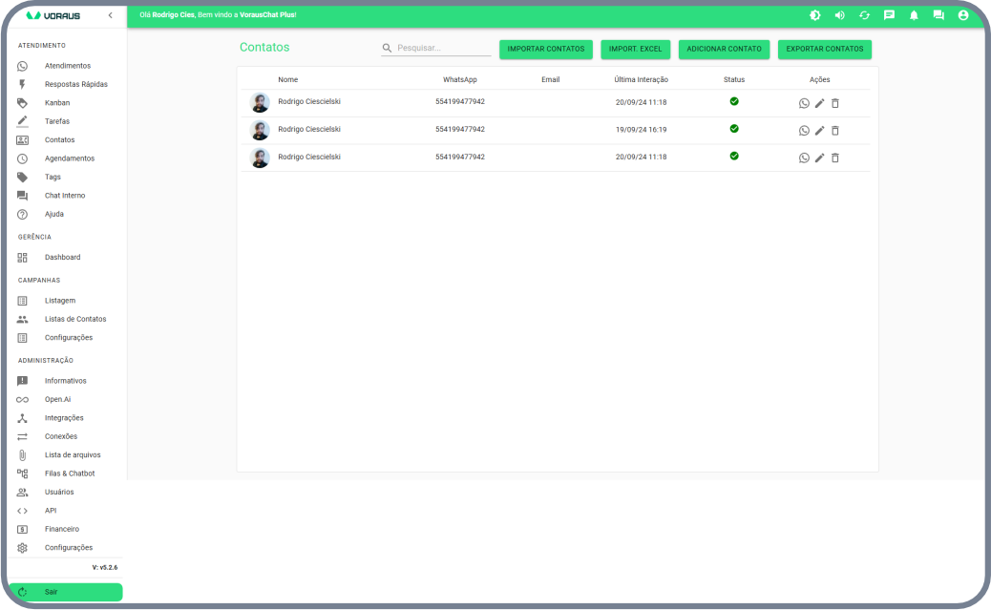
Task: Edit the contact last active 19/09/24
Action: click(819, 131)
